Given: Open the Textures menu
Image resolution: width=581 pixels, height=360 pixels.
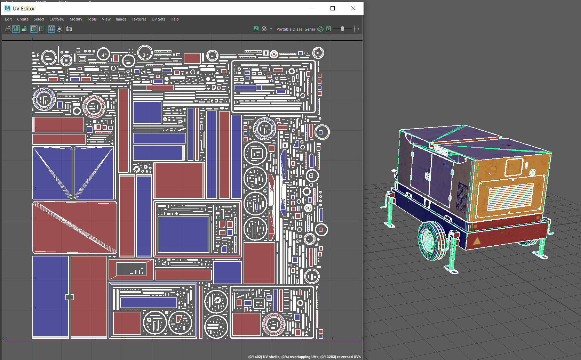Looking at the screenshot, I should coord(139,19).
